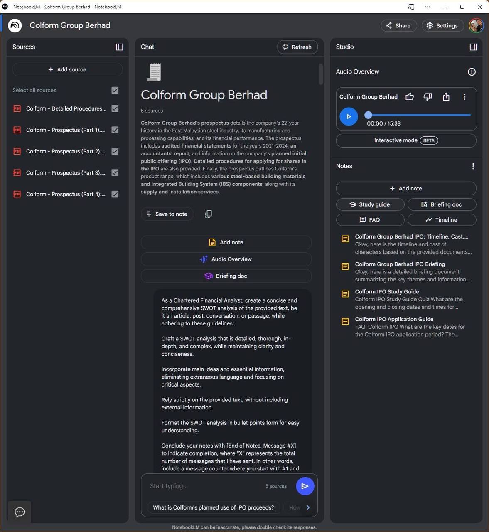Viewport: 489px width, 532px height.
Task: Thumbs down the audio overview
Action: pyautogui.click(x=428, y=97)
